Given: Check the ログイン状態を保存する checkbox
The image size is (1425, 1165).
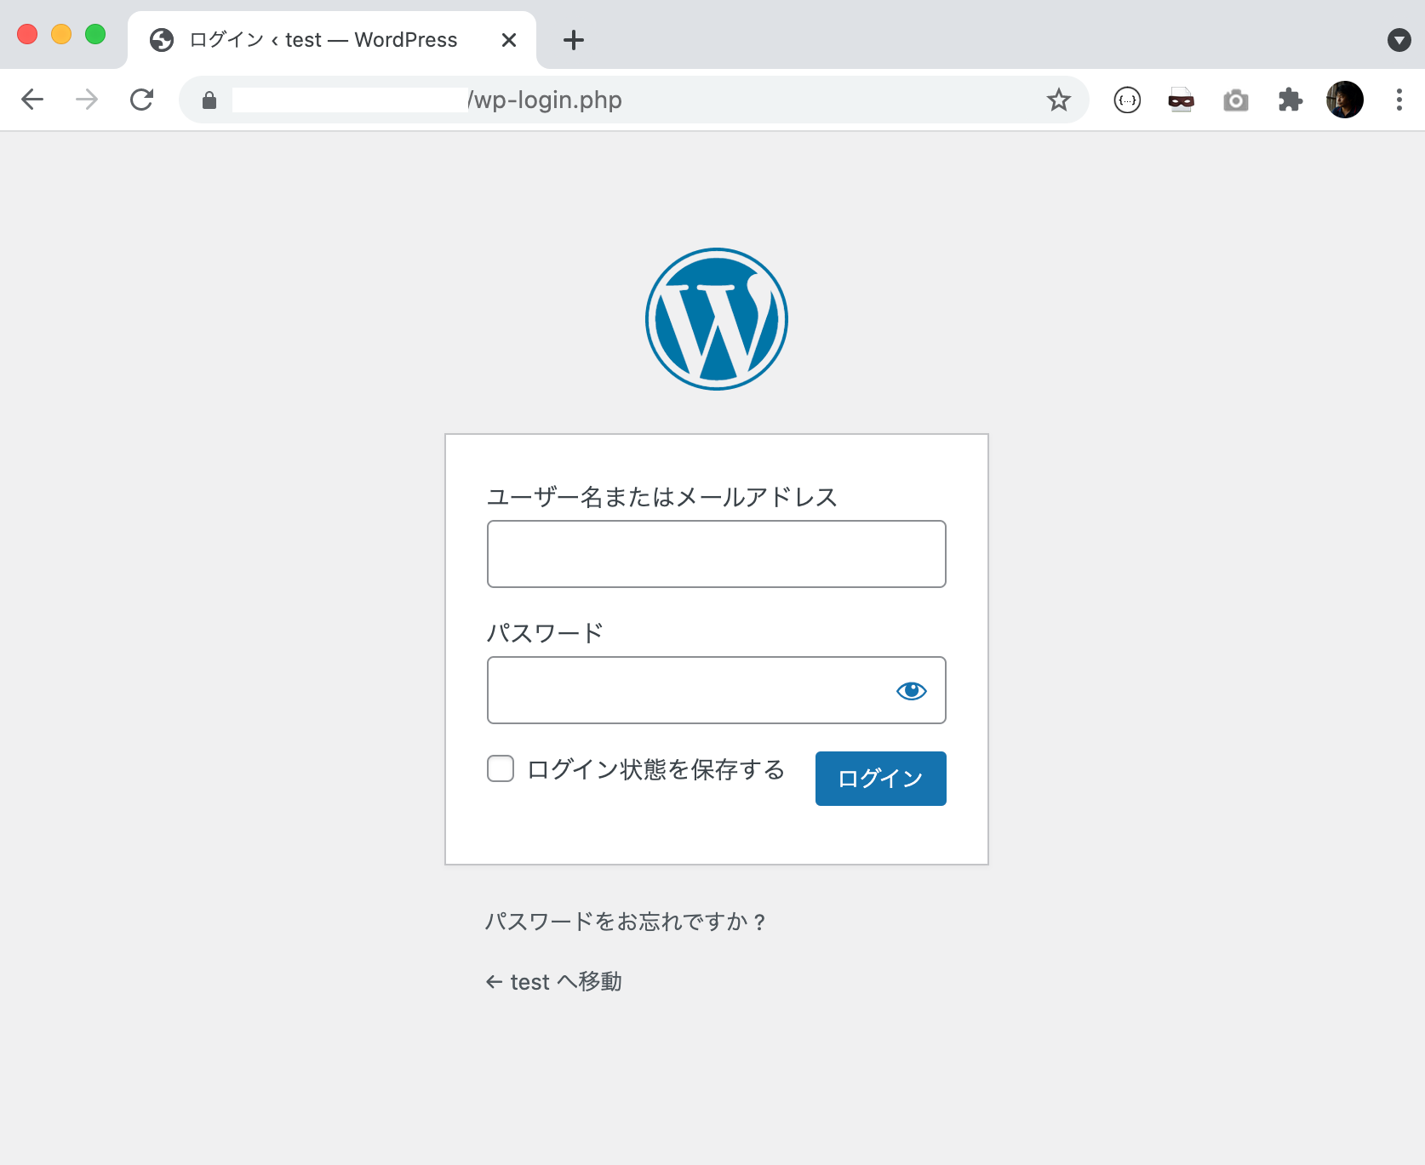Looking at the screenshot, I should click(x=501, y=768).
